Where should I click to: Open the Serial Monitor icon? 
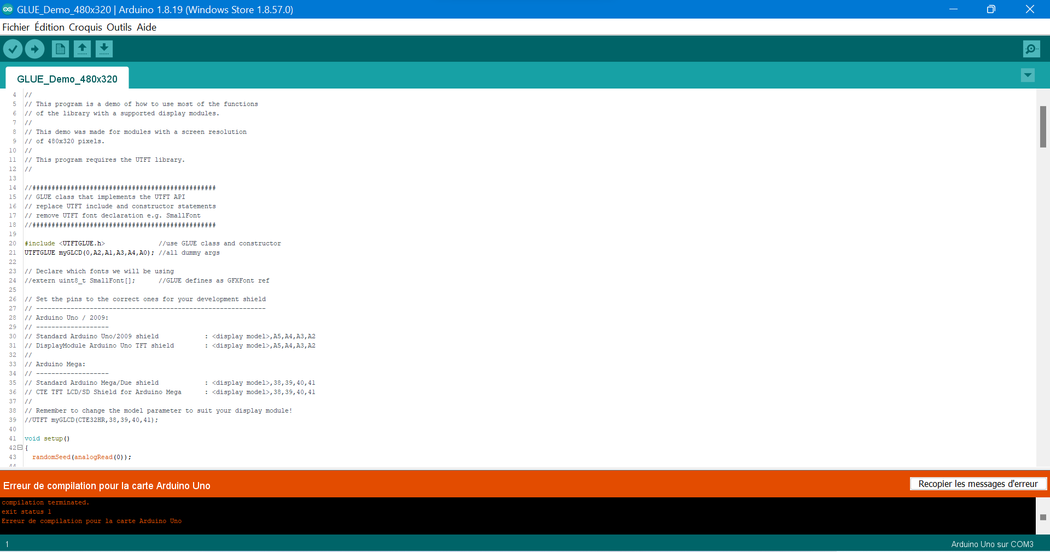pyautogui.click(x=1031, y=49)
